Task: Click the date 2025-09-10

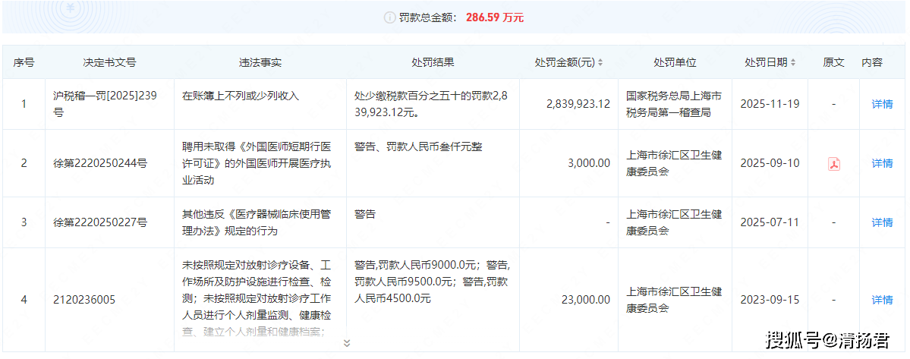Action: 770,163
